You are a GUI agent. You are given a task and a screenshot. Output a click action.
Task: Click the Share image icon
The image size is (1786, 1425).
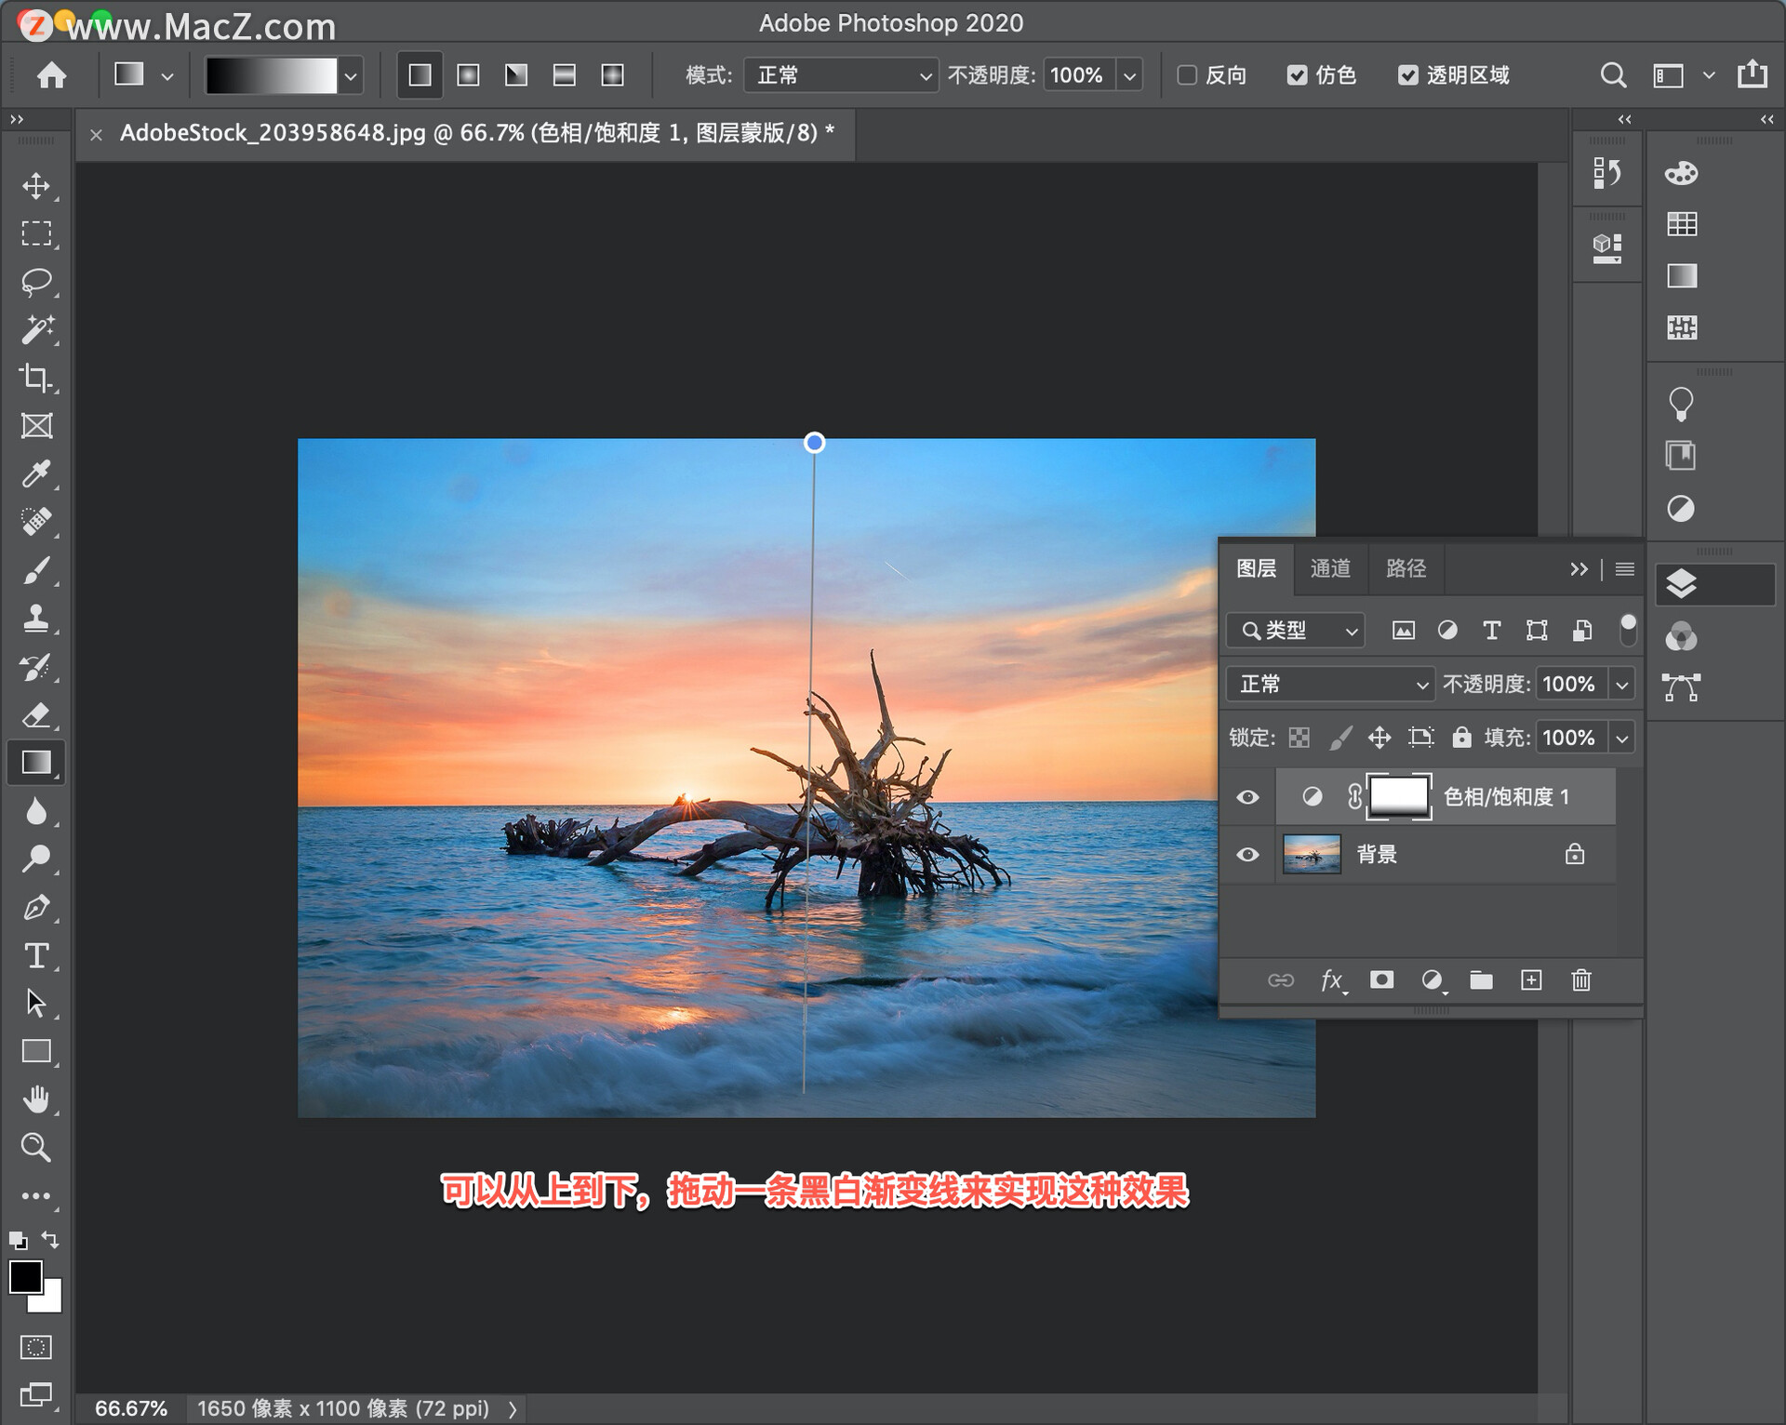point(1753,73)
